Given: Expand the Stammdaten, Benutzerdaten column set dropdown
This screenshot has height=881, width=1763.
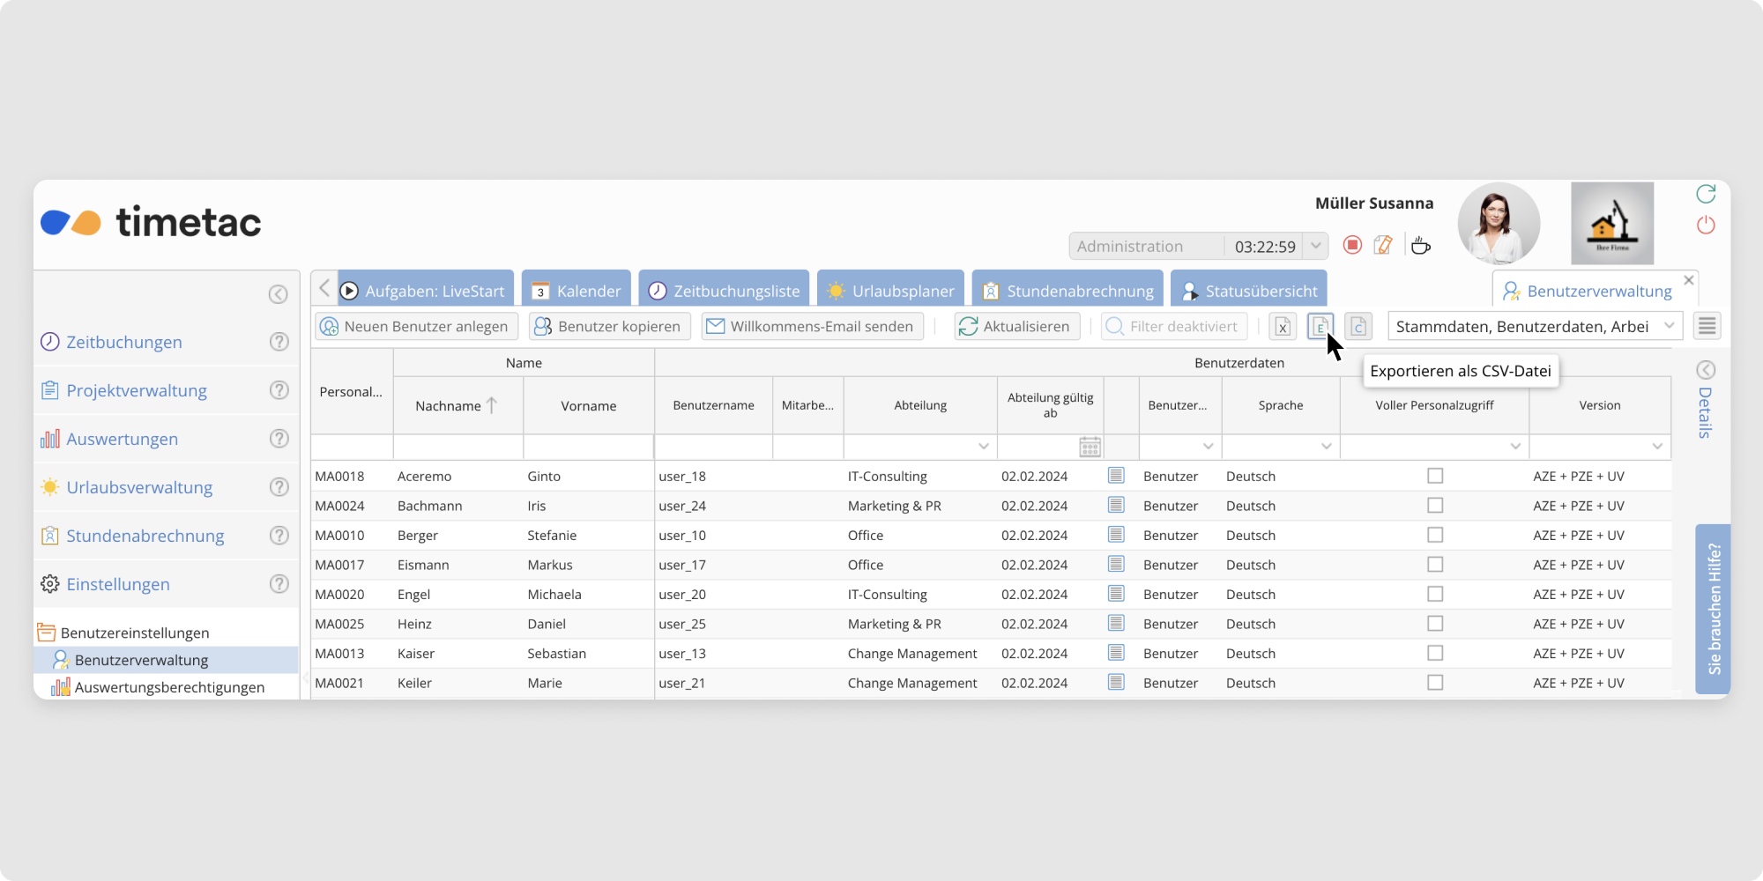Looking at the screenshot, I should [1669, 326].
